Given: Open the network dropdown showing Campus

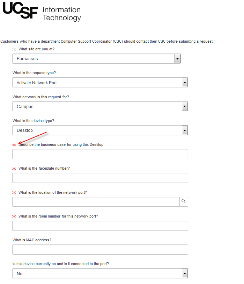Looking at the screenshot, I should (185, 106).
